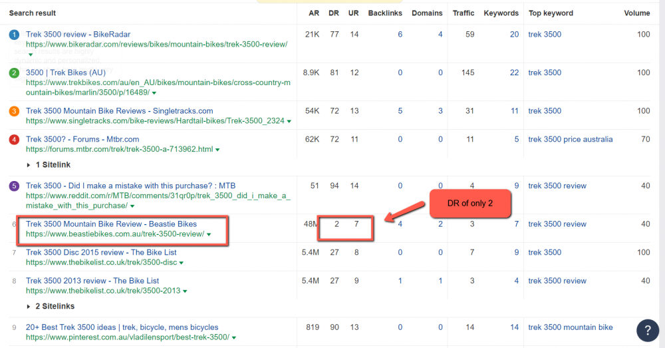Click the help question mark button
This screenshot has width=665, height=348.
[x=648, y=330]
